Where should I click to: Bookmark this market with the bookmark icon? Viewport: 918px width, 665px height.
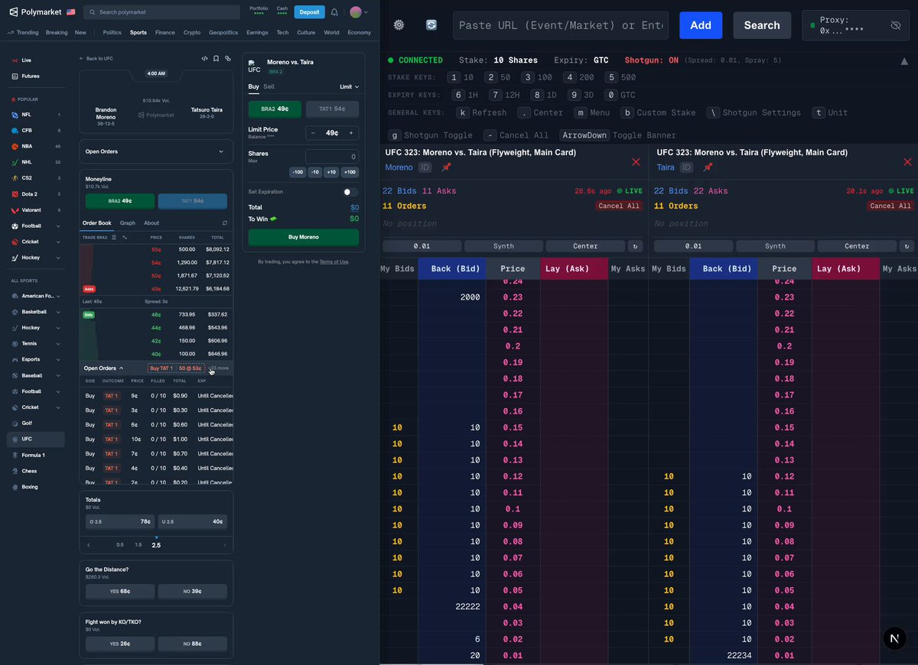coord(216,58)
